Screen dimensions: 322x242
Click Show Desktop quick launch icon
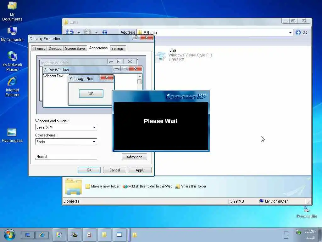(x=28, y=235)
